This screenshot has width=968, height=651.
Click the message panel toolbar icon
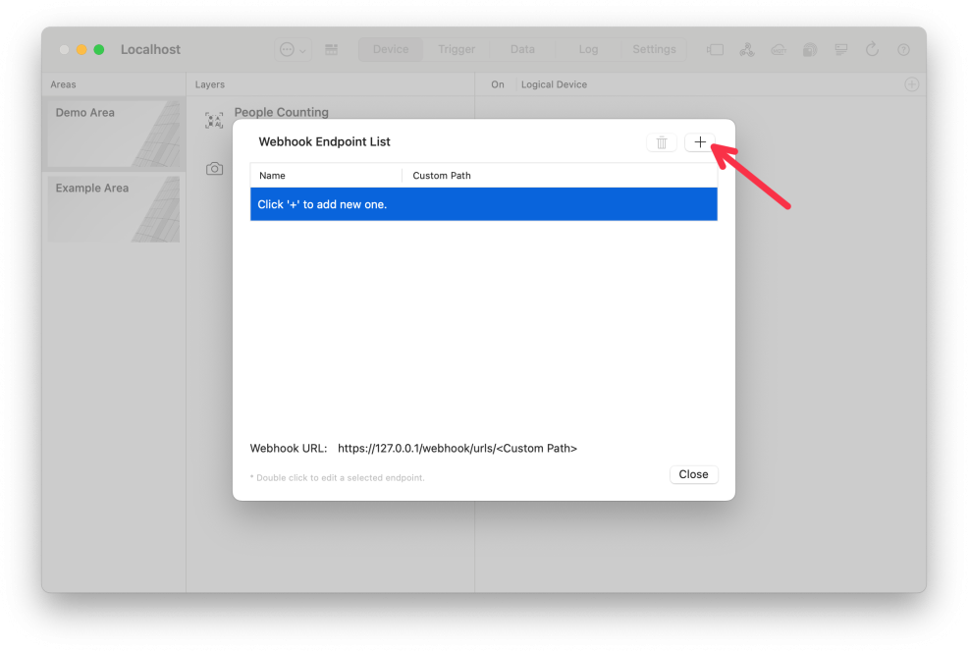pyautogui.click(x=840, y=49)
